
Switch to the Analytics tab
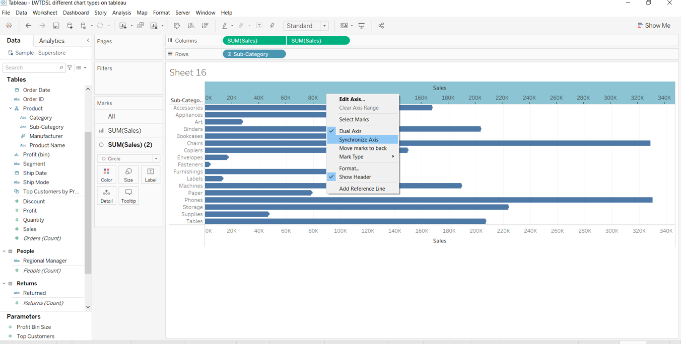click(x=52, y=41)
